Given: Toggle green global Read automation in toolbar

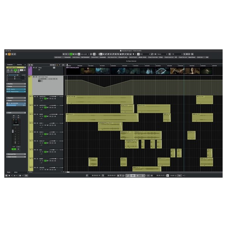Looking at the screenshot, I should [x=71, y=54].
